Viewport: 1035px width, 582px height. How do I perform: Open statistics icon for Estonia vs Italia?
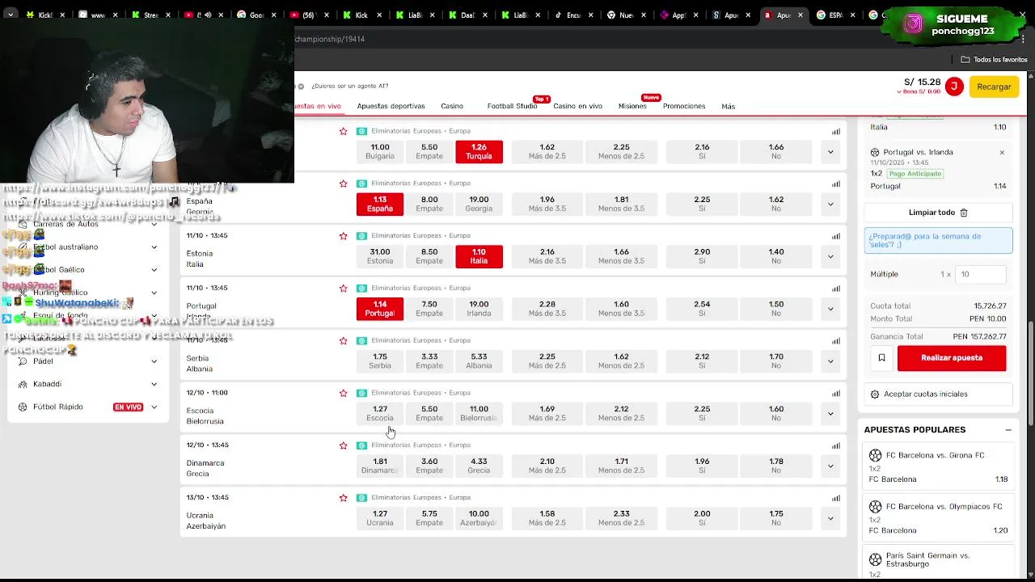tap(836, 237)
